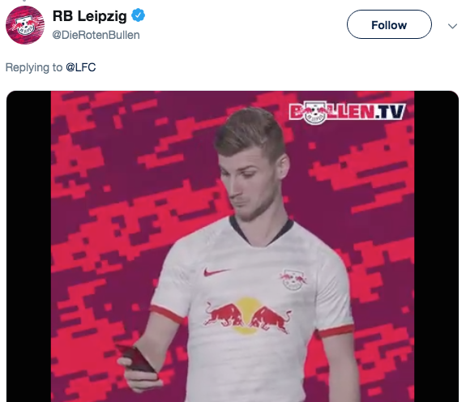Click the left black bar of video
The image size is (466, 402).
point(29,246)
